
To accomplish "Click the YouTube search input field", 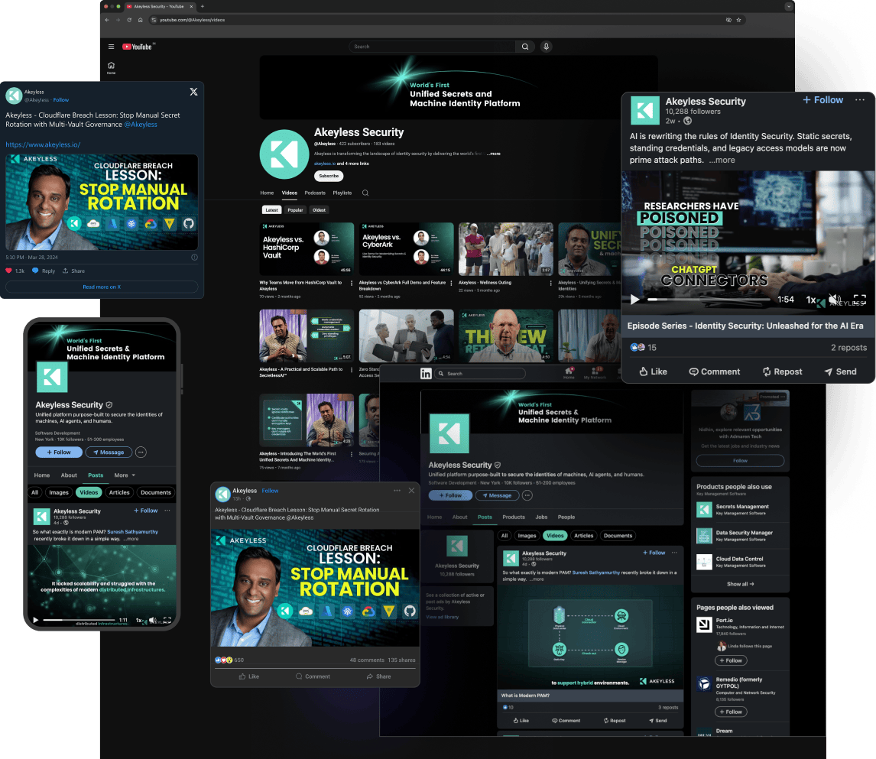I will [x=432, y=47].
